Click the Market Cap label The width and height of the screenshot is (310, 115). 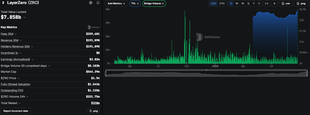click(x=9, y=72)
